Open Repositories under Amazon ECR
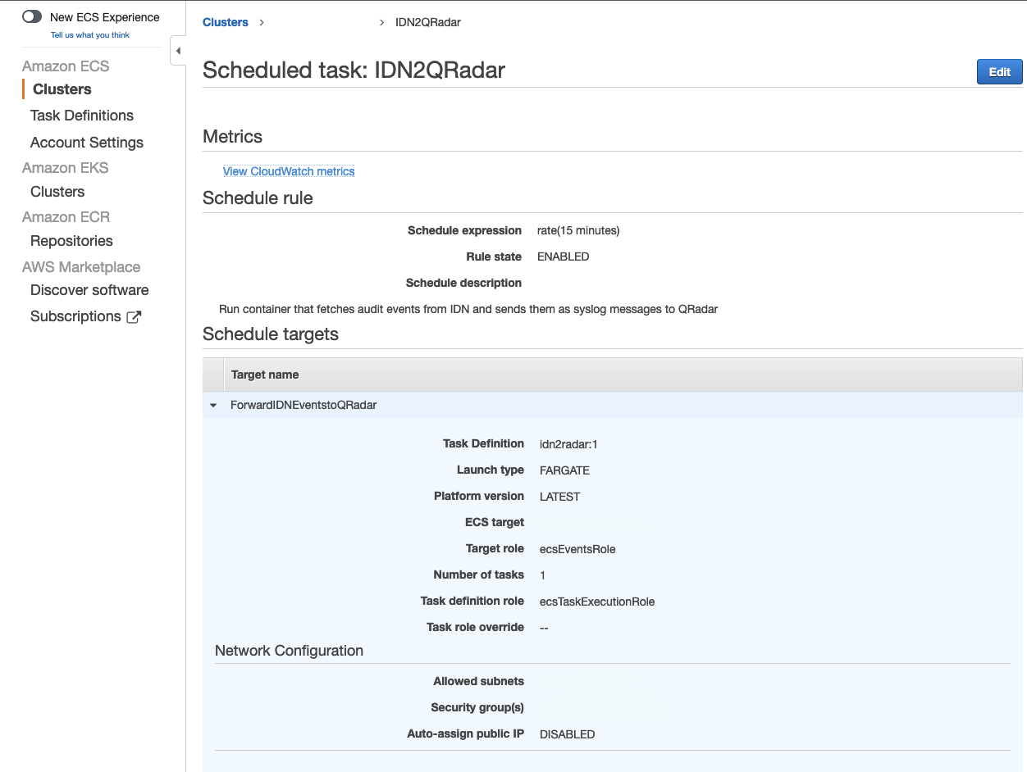The image size is (1027, 772). pos(71,241)
